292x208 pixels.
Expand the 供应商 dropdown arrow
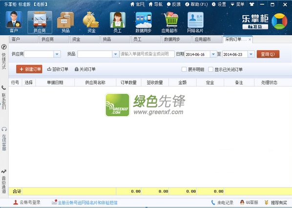57,54
